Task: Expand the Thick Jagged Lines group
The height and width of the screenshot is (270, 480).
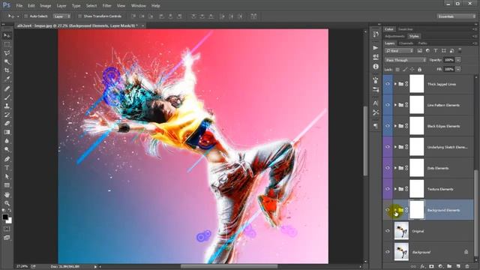Action: coord(395,84)
